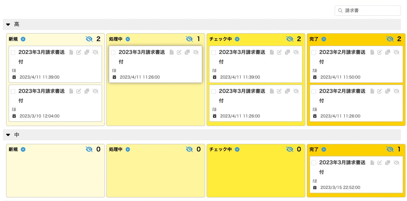The image size is (407, 201).
Task: Open document icon on 2023/3/10 12:04:00 card
Action: [71, 91]
